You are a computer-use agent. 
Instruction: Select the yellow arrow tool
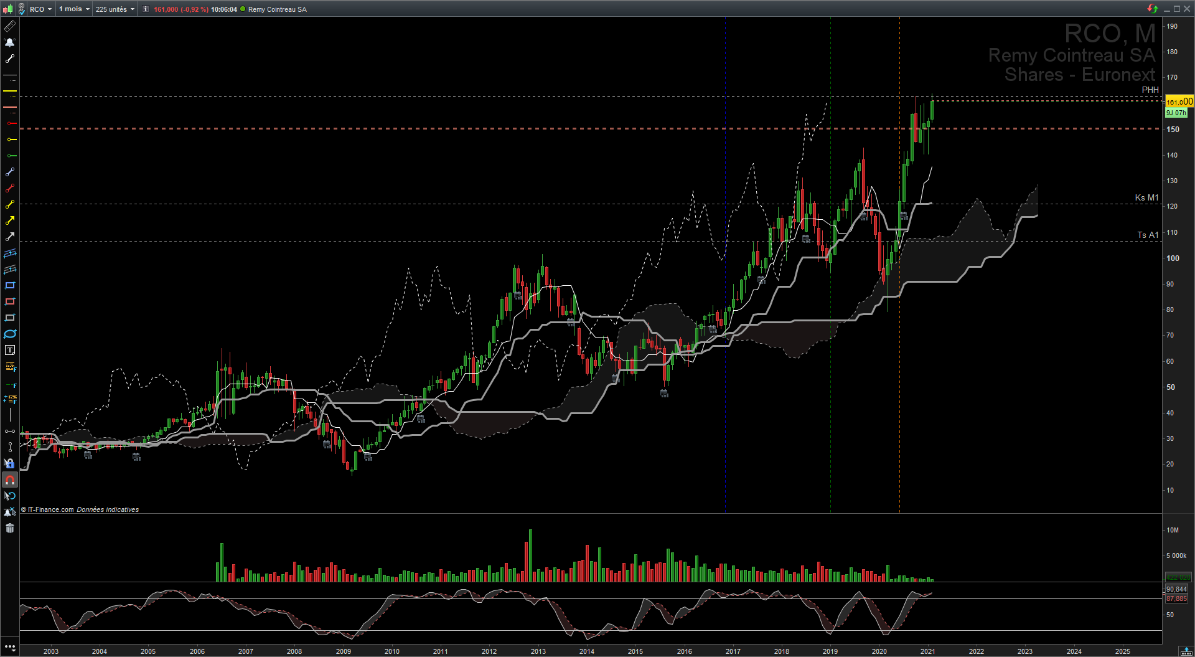point(10,220)
